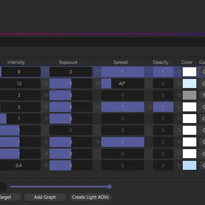Click the Add Graph button

click(x=45, y=197)
